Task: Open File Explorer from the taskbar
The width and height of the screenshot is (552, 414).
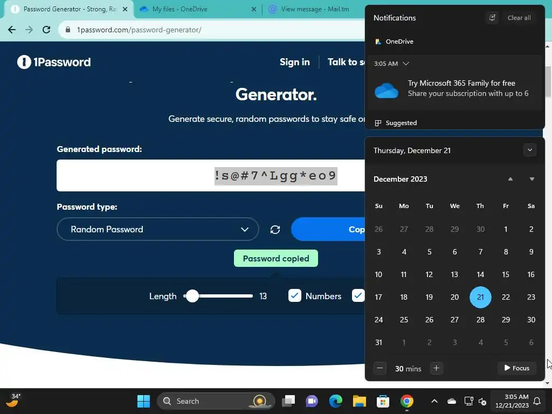Action: tap(360, 401)
